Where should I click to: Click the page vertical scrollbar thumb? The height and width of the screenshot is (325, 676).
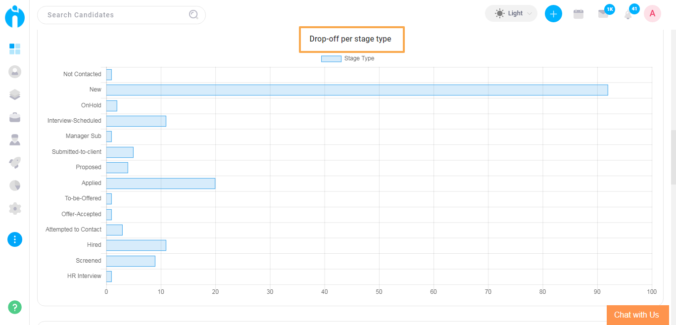(673, 157)
